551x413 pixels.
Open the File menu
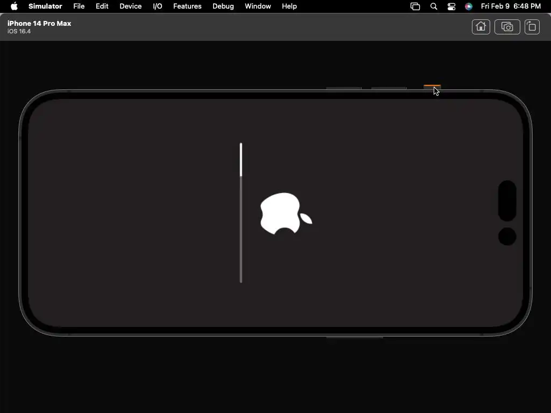tap(79, 6)
